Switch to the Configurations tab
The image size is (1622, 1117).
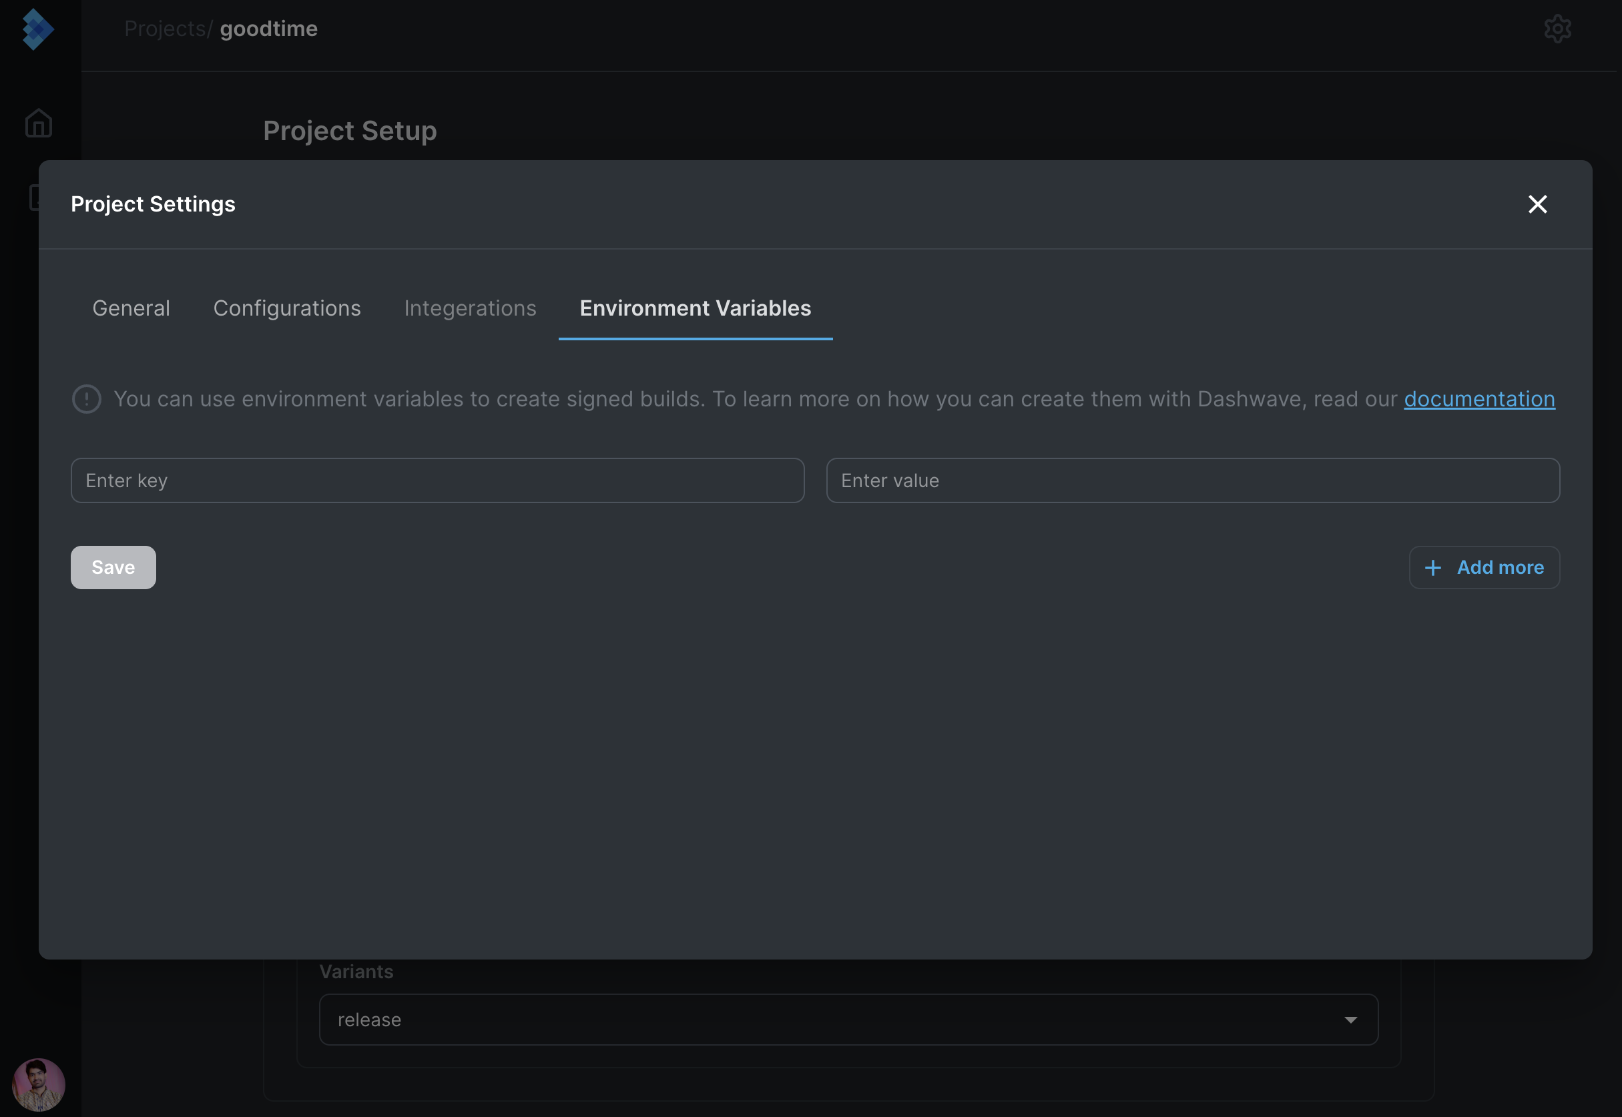tap(287, 308)
